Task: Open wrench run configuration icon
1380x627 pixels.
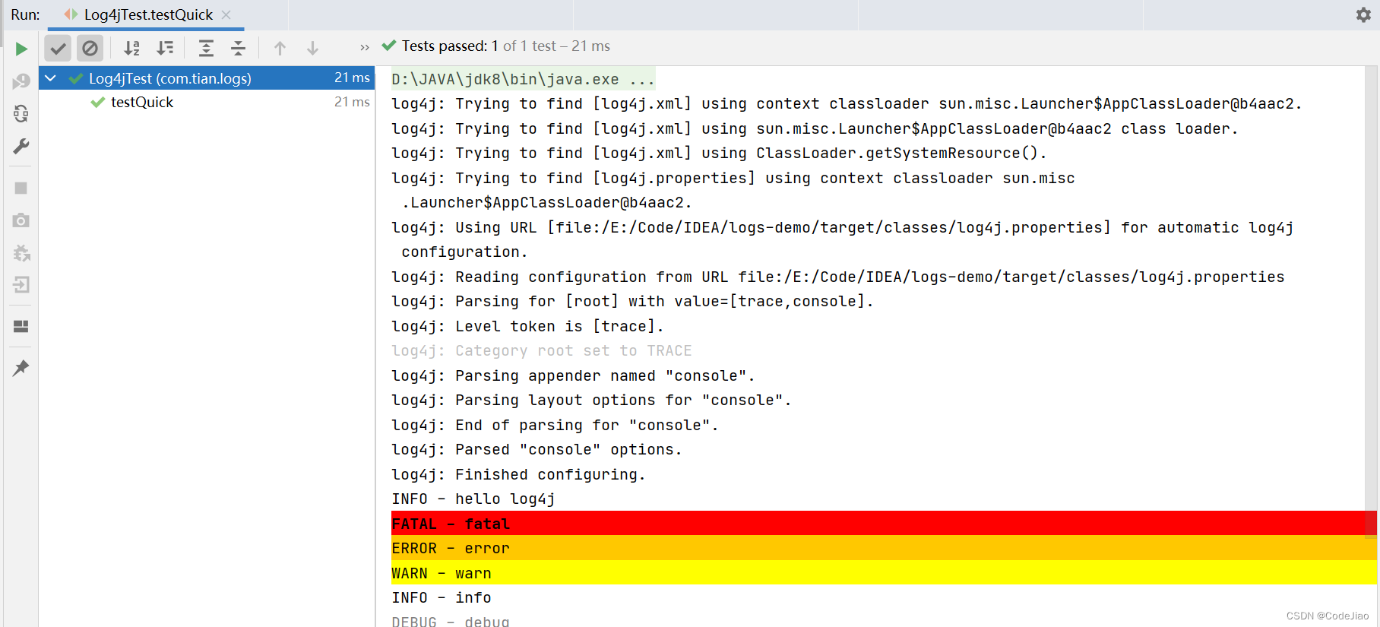Action: coord(21,146)
